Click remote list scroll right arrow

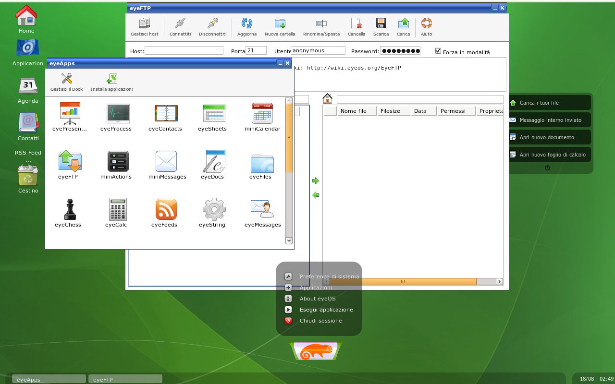click(499, 282)
